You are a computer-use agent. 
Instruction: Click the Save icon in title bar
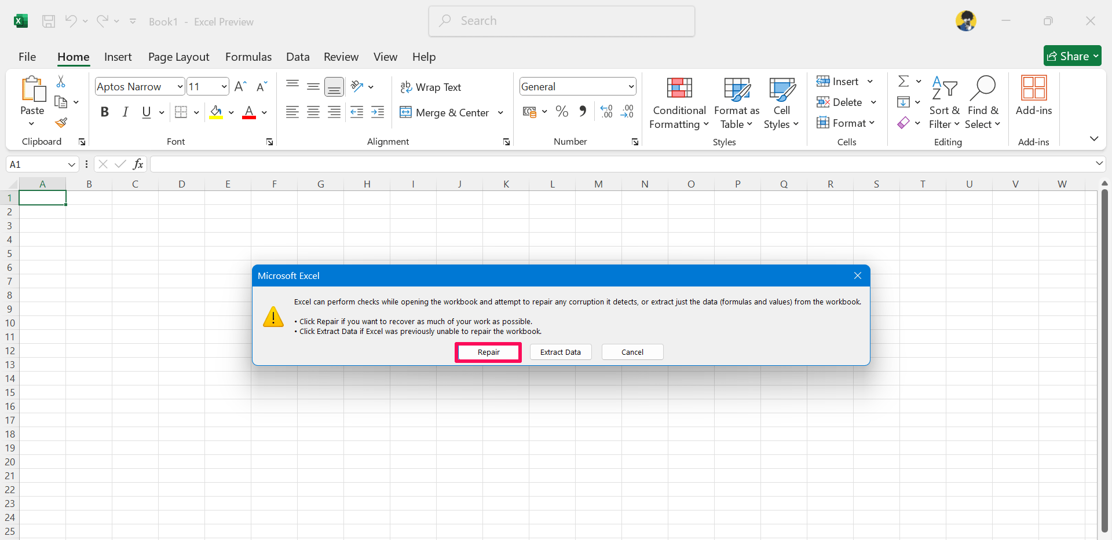[49, 21]
